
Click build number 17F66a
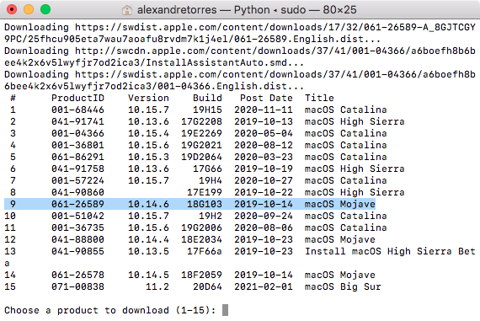(205, 251)
